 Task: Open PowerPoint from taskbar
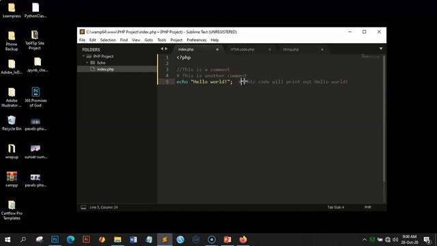[227, 239]
